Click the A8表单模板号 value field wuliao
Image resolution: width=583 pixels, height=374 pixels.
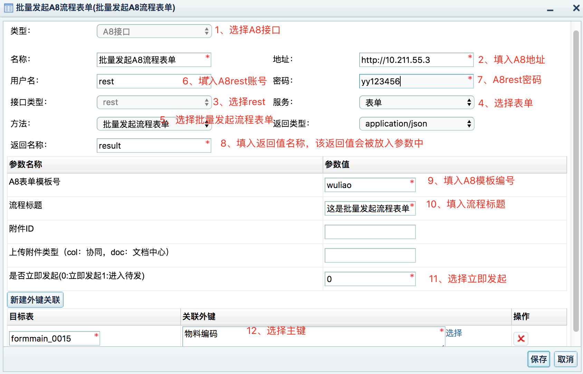tap(370, 185)
